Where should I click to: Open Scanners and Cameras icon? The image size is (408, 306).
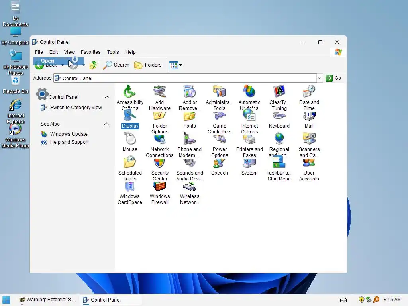pos(309,138)
